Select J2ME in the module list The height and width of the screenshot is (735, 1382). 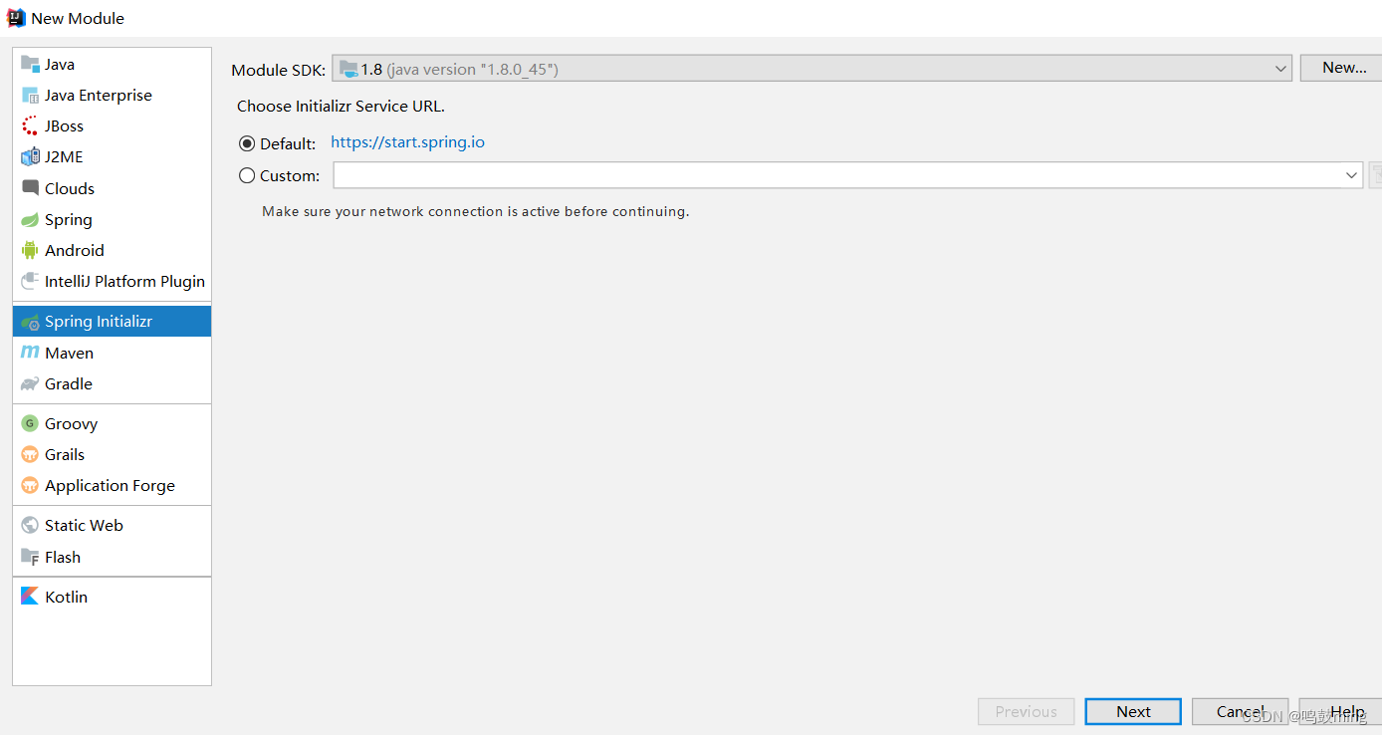(112, 157)
